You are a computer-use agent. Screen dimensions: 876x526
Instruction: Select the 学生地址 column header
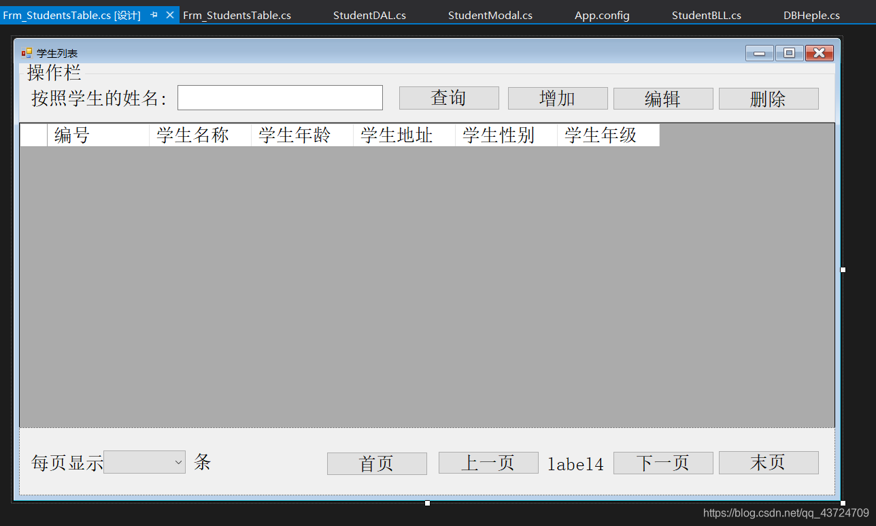404,135
